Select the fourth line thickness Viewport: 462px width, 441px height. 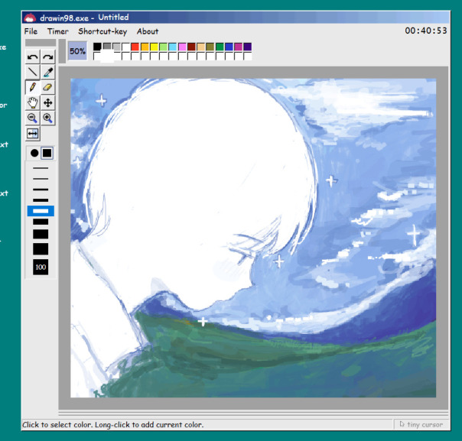click(x=41, y=200)
